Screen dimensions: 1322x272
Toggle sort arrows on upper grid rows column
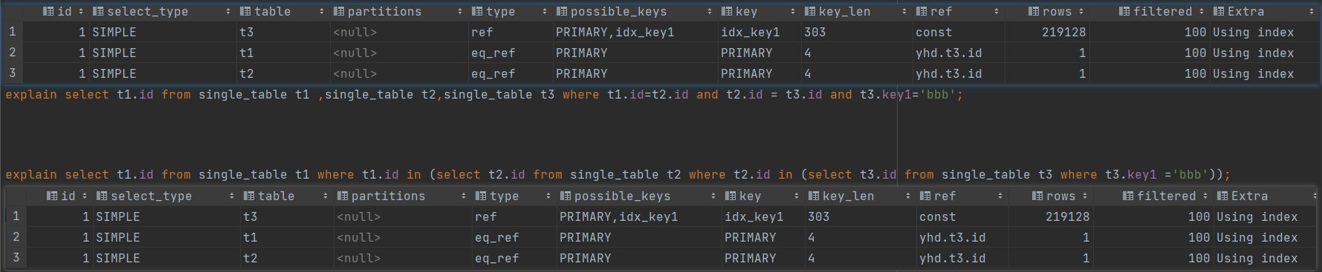[1081, 11]
